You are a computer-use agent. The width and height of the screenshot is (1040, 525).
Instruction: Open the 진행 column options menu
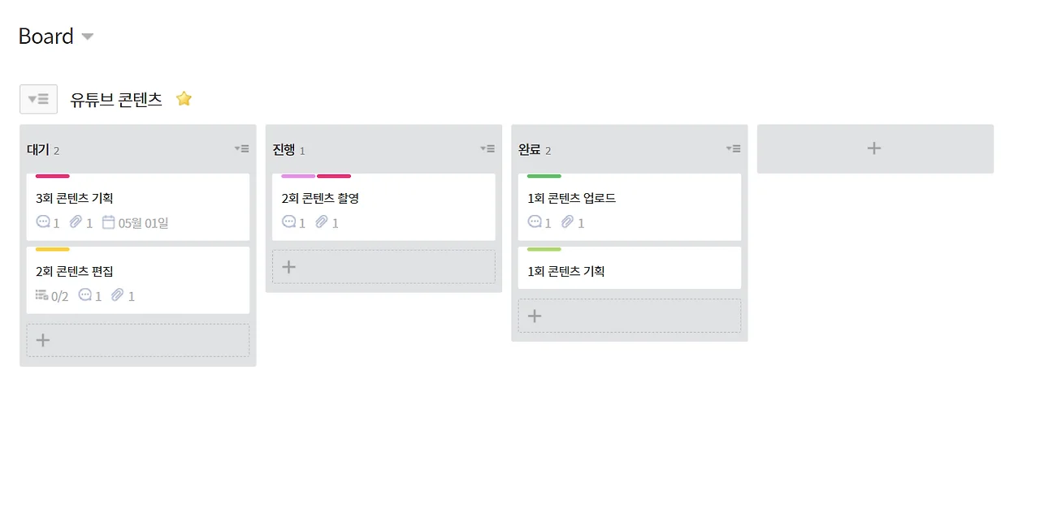tap(487, 148)
